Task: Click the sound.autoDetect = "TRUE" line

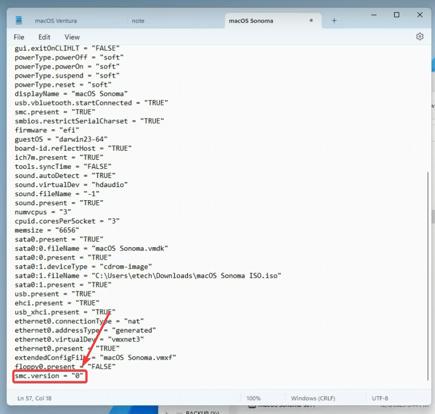Action: coord(65,175)
